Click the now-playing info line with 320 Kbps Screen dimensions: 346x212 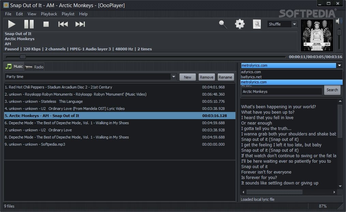(x=78, y=49)
